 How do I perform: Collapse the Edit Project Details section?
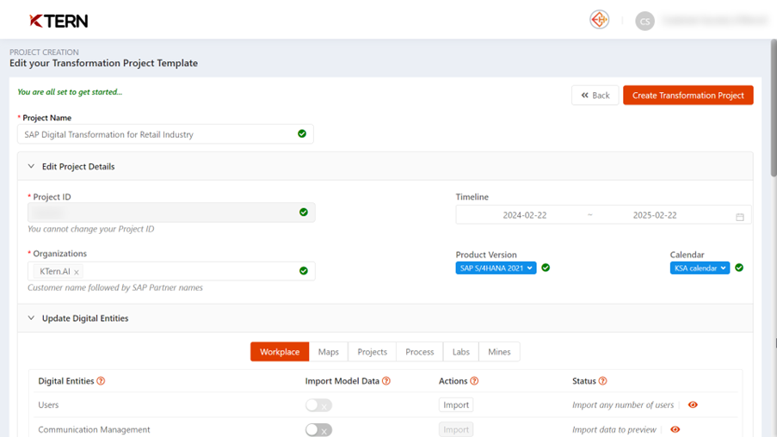[31, 167]
